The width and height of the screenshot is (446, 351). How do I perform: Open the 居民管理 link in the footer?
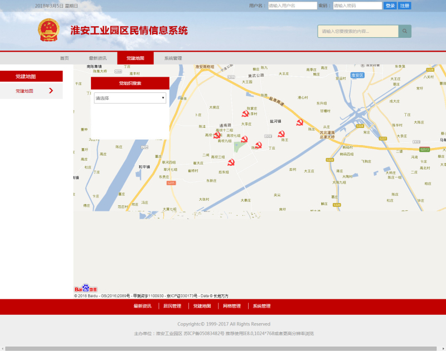pos(172,306)
